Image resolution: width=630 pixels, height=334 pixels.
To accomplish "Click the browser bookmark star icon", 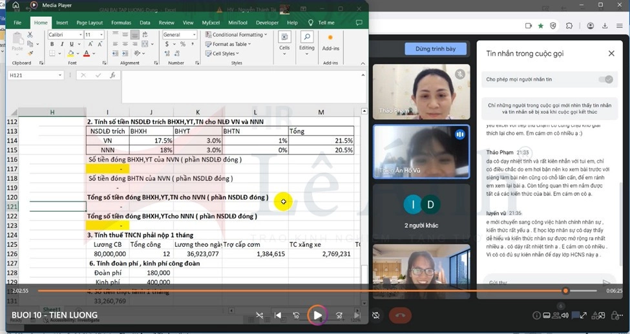I will click(541, 26).
